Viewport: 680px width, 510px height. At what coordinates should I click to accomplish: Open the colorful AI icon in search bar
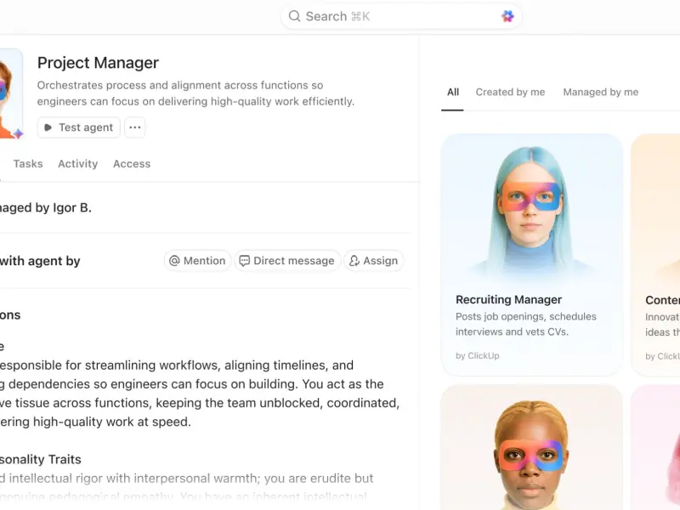tap(507, 16)
